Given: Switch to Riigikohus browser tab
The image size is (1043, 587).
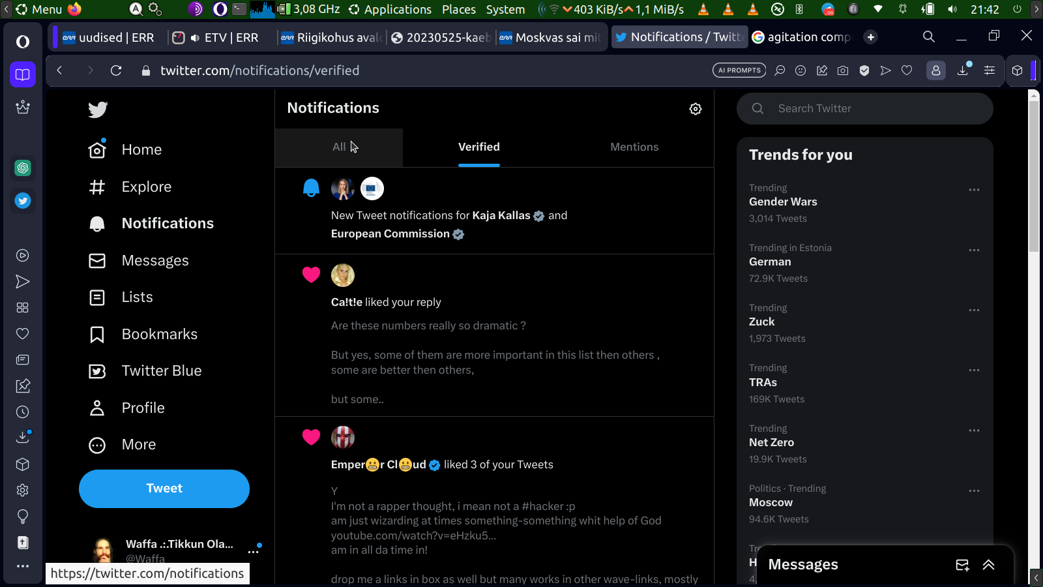Looking at the screenshot, I should 331,38.
